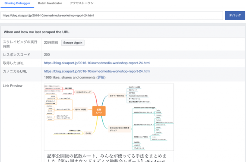Click the Scrape Again button
Screen dimensions: 246x162
tap(73, 43)
